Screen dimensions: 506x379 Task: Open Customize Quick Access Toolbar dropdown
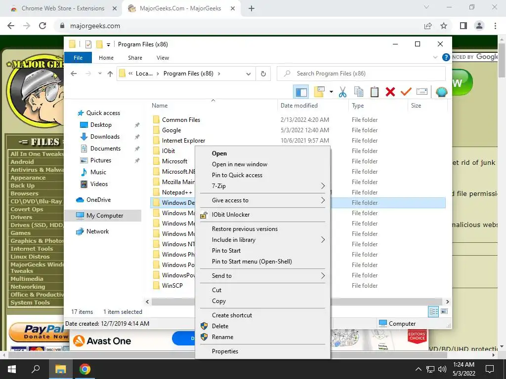tap(108, 44)
